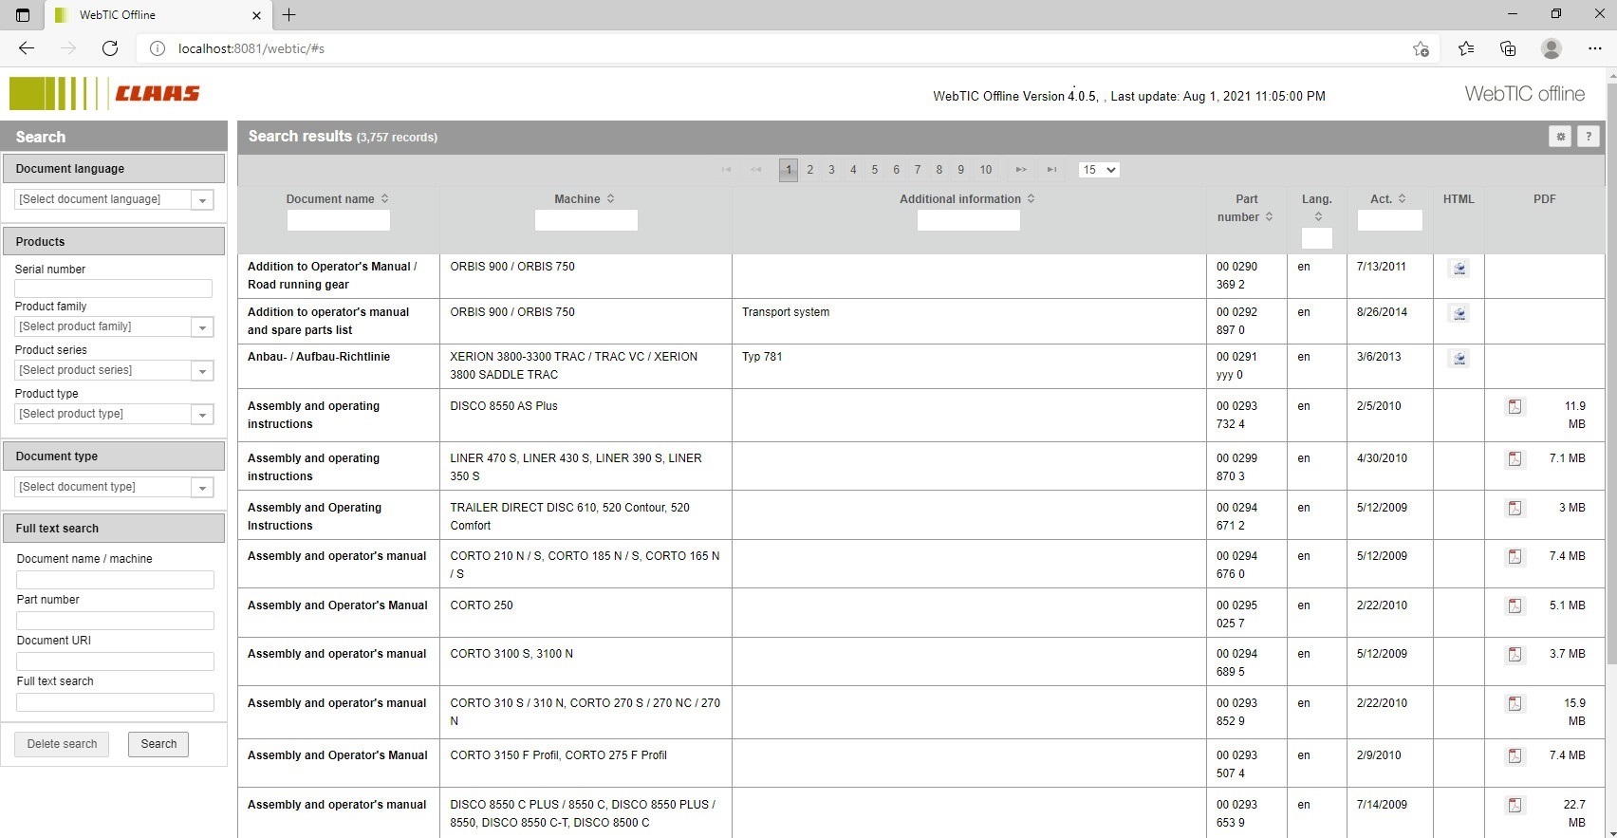
Task: Expand product family dropdown
Action: point(202,327)
